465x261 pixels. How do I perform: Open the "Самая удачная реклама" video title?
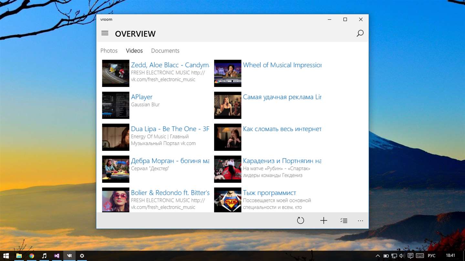282,97
